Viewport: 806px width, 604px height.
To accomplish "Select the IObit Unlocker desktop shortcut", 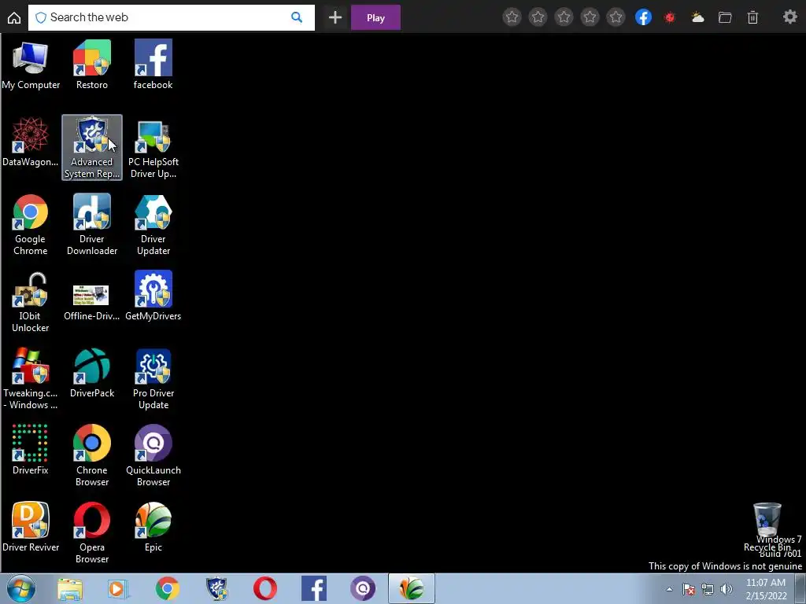I will coord(31,302).
